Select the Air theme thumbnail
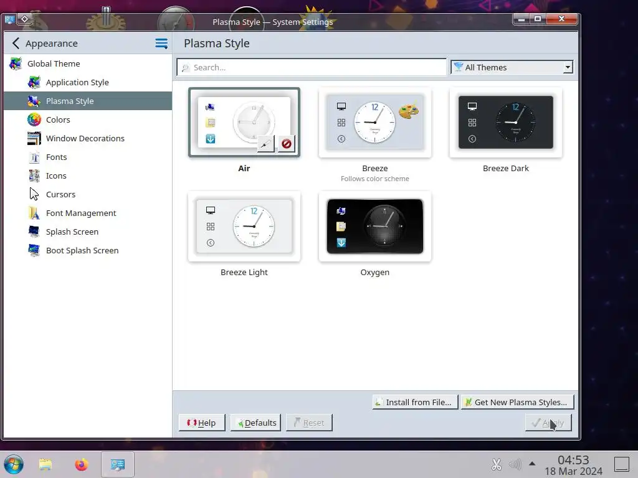This screenshot has height=478, width=638. (x=244, y=123)
